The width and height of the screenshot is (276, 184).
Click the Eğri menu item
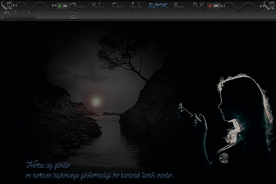tap(117, 6)
